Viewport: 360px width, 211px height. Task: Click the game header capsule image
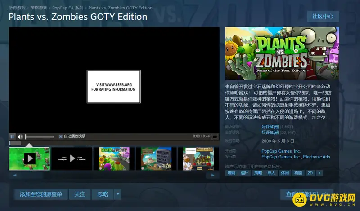coord(282,53)
